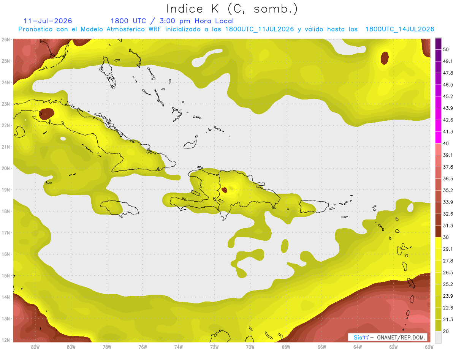Viewport: 456px width, 352px height.
Task: Click the "15N" latitude label
Action: pyautogui.click(x=6, y=275)
